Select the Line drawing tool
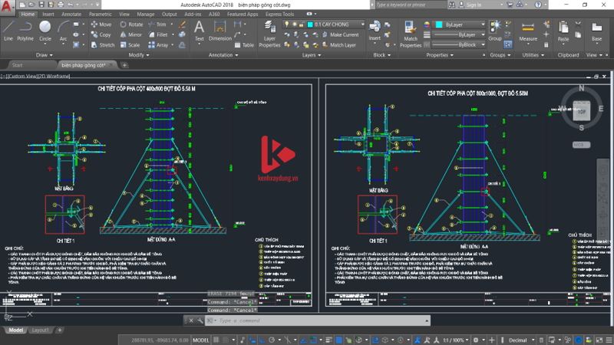 pyautogui.click(x=8, y=29)
